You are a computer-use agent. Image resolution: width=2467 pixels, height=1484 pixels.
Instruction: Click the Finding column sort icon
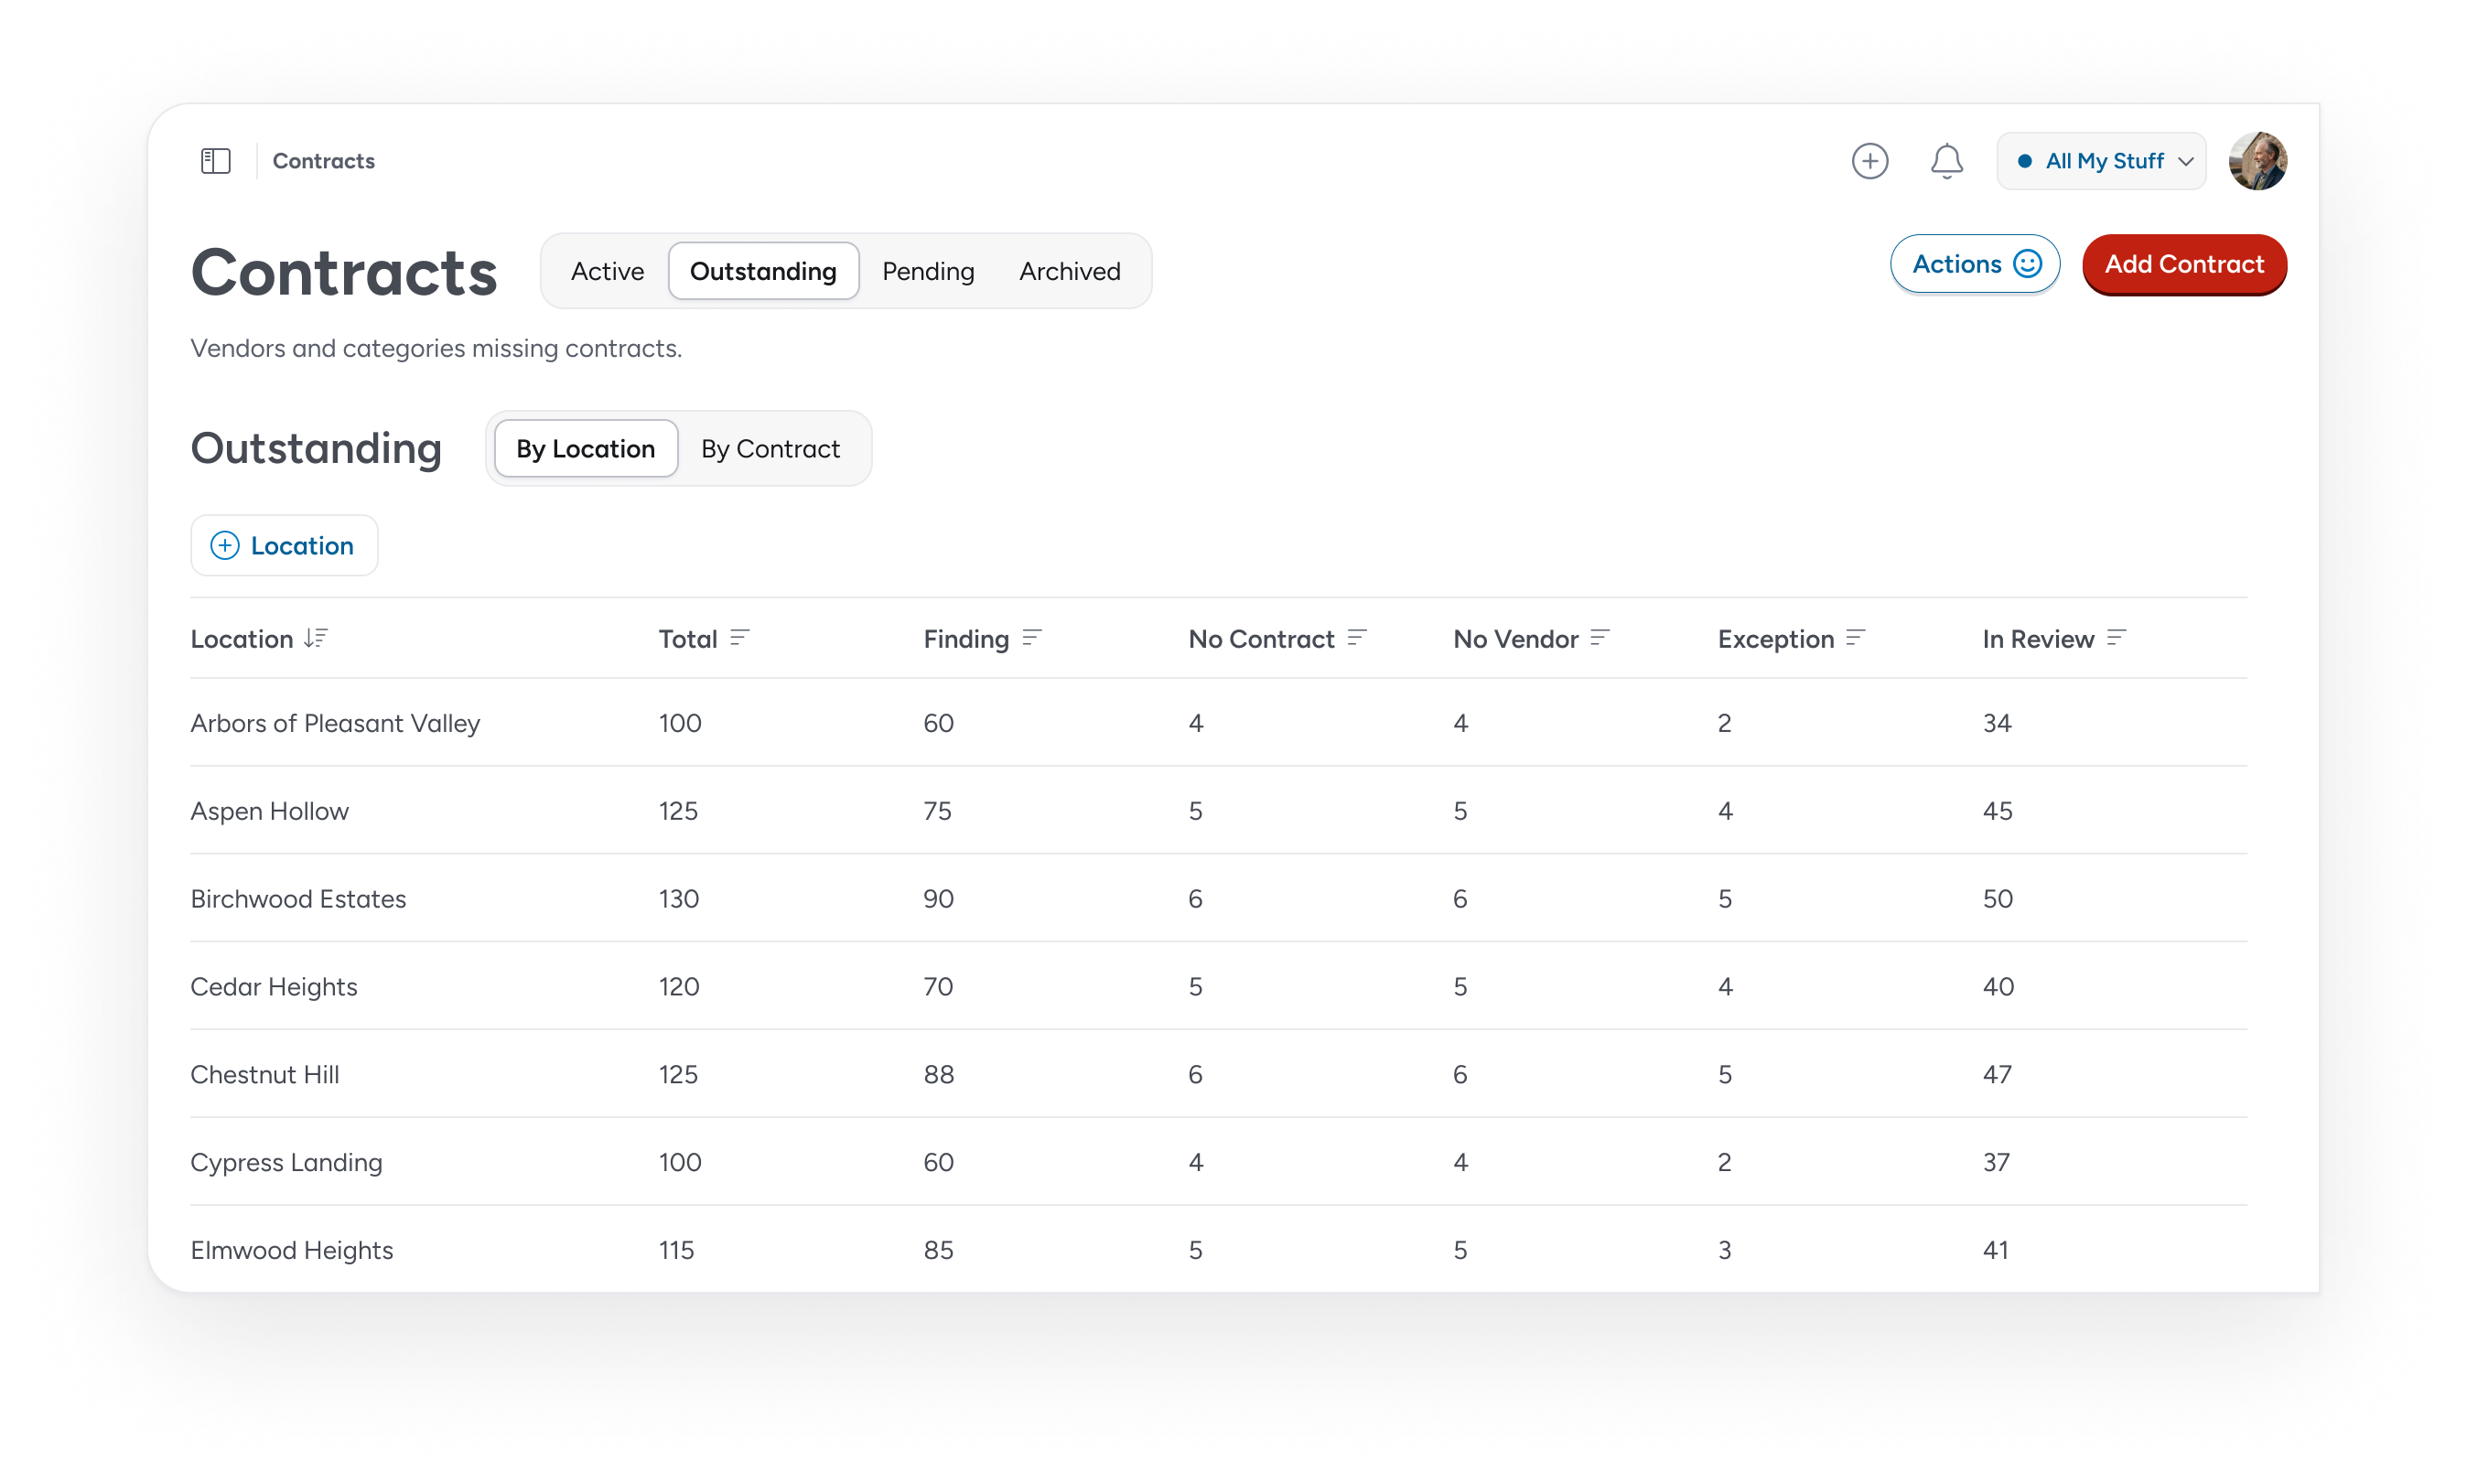click(1031, 638)
